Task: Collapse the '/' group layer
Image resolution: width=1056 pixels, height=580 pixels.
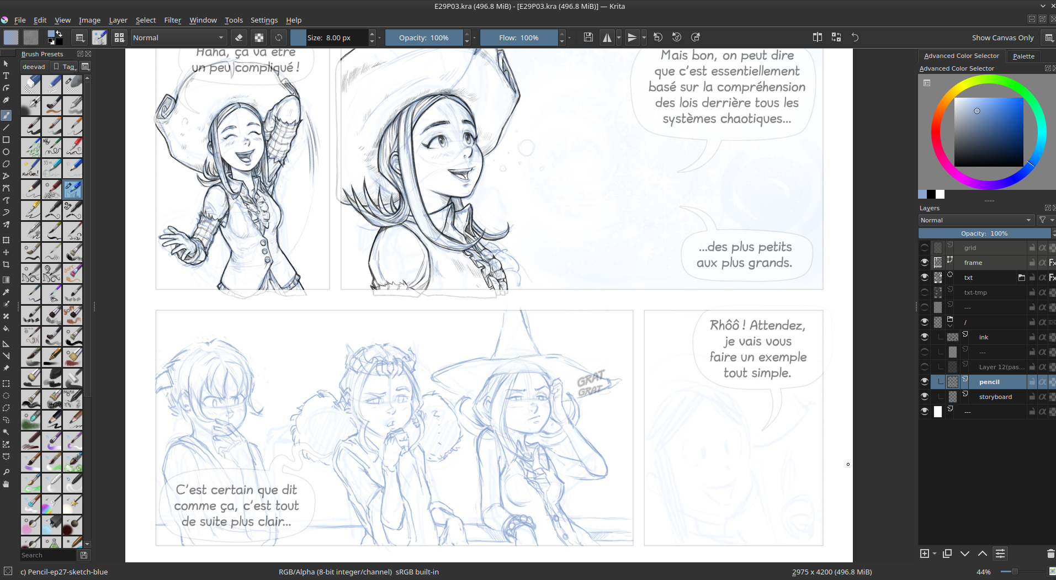Action: (x=950, y=325)
